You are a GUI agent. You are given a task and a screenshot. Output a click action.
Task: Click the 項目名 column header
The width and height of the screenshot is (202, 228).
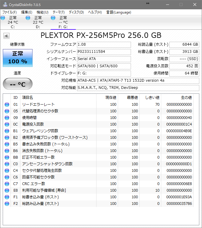tap(58, 98)
